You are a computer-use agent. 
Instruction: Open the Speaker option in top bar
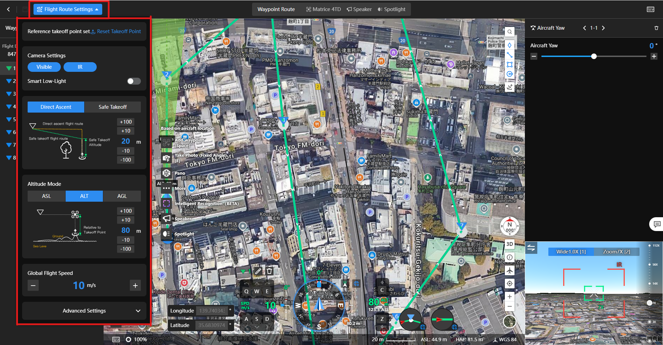click(x=359, y=9)
